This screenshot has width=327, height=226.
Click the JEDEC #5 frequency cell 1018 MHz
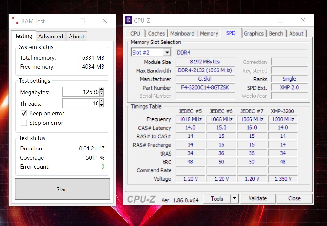190,119
